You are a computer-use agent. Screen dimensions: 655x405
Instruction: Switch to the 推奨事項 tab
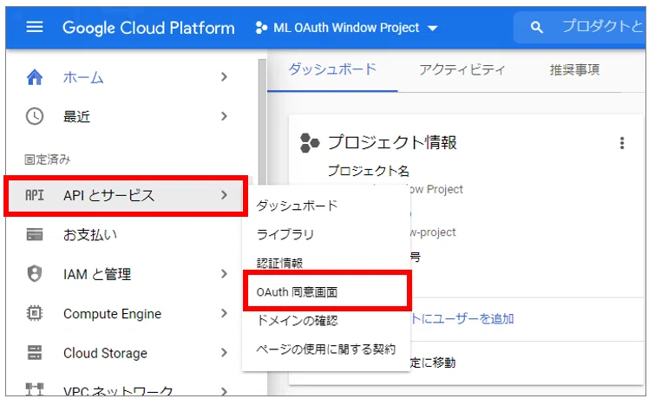575,69
